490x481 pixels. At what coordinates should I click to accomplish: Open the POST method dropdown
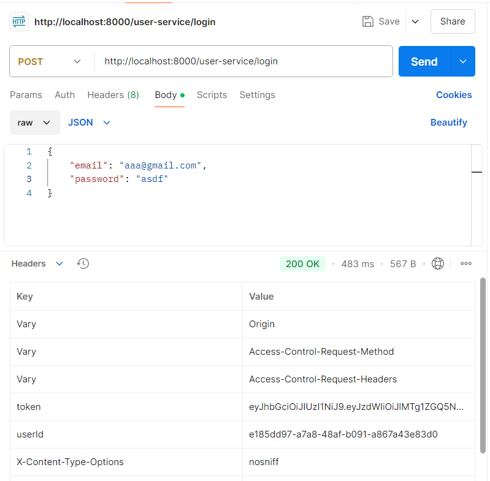click(50, 61)
